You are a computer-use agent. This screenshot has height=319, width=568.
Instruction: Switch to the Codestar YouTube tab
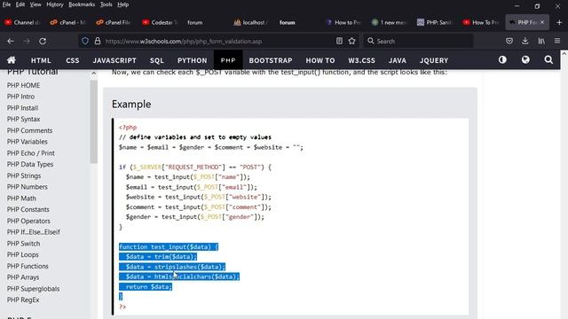click(160, 22)
